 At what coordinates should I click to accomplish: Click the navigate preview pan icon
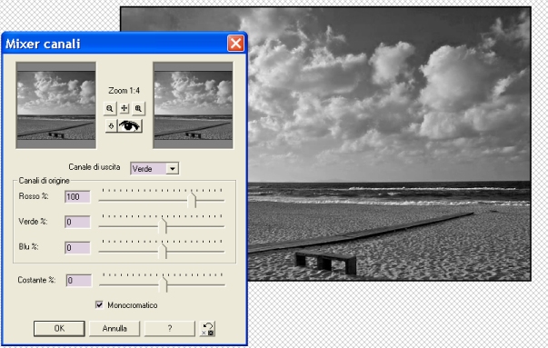pos(125,109)
